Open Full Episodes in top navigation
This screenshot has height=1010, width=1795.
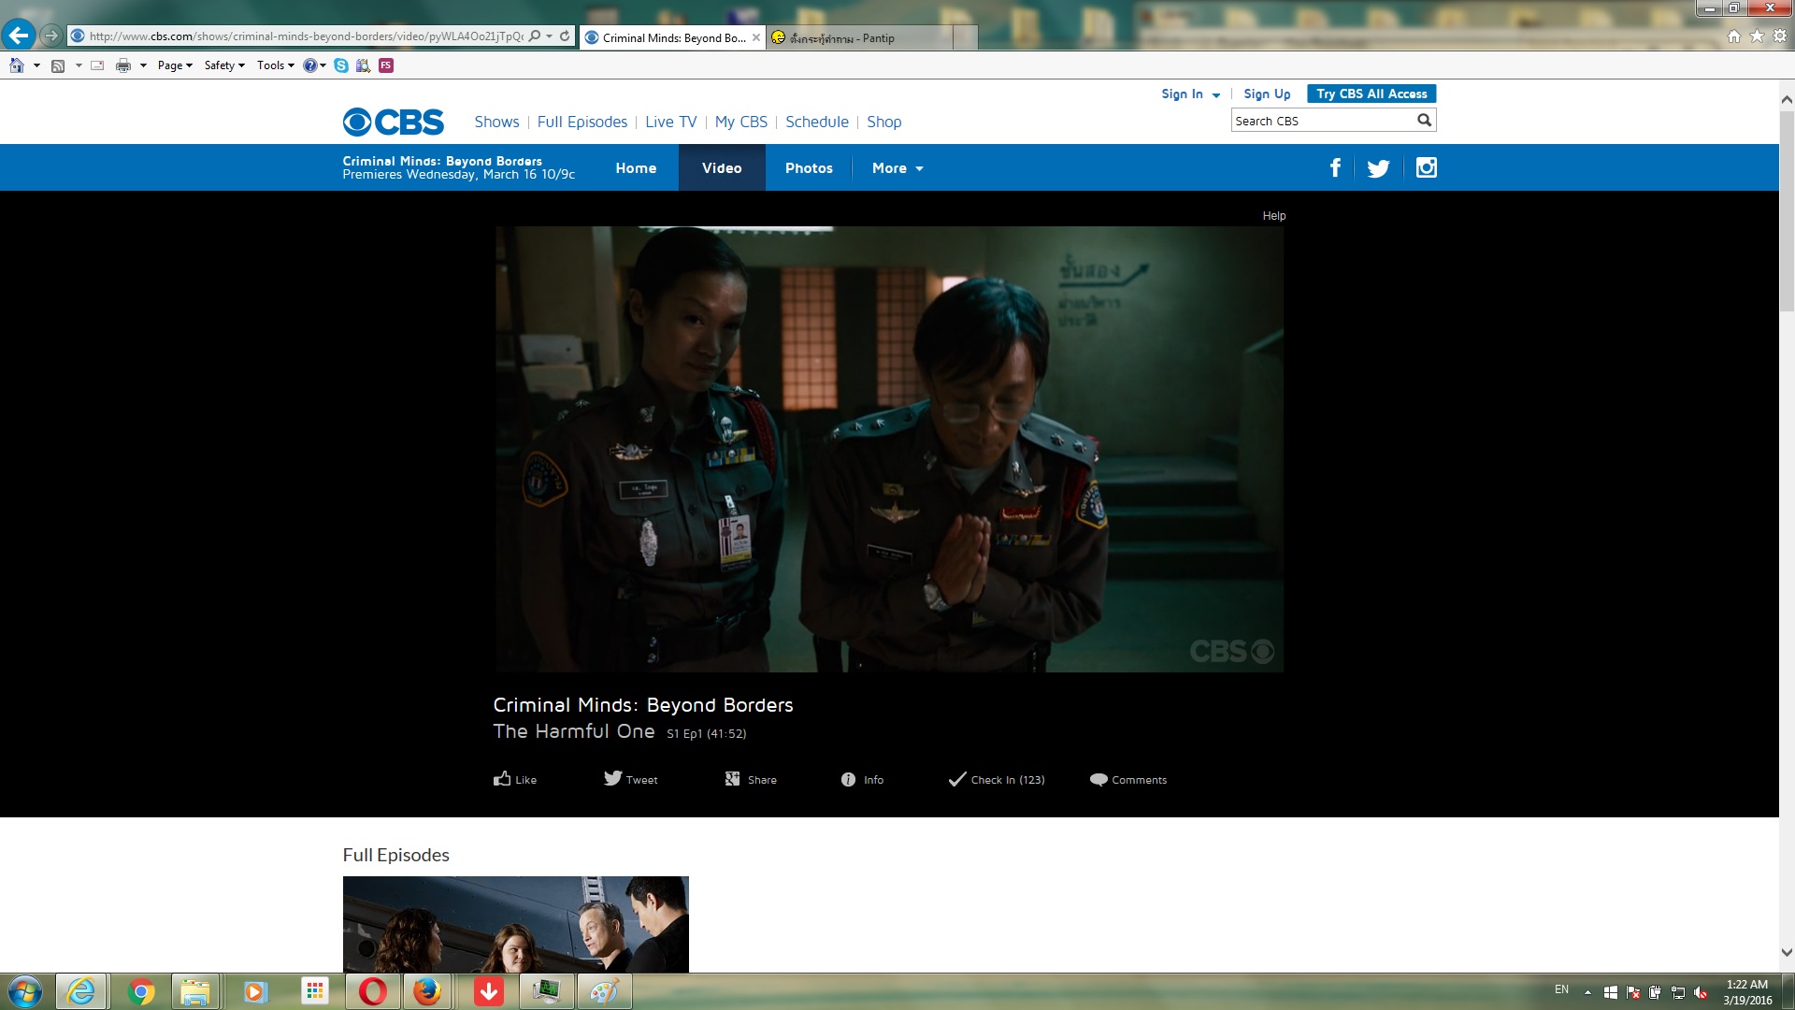coord(582,122)
